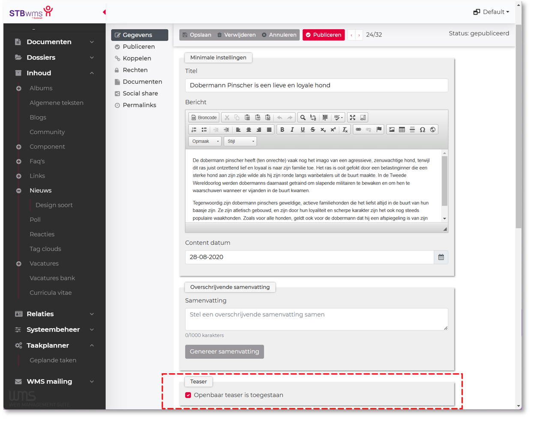Click the Opslaan save button
The image size is (549, 423).
(197, 35)
